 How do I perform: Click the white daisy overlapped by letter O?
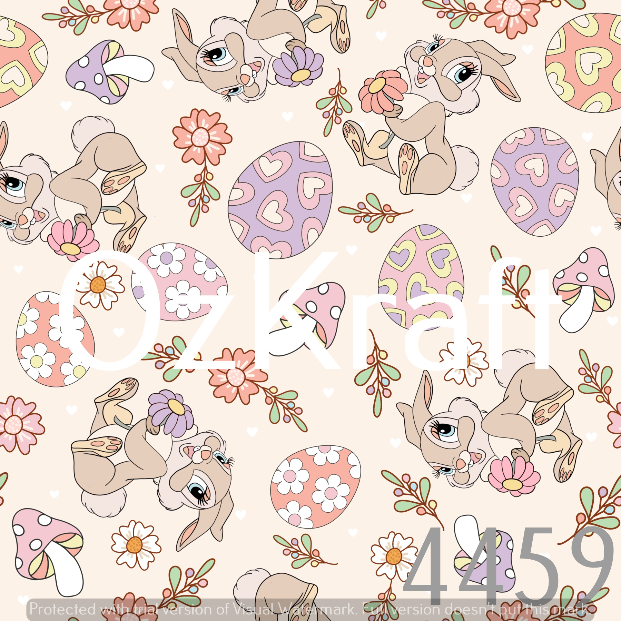point(98,285)
